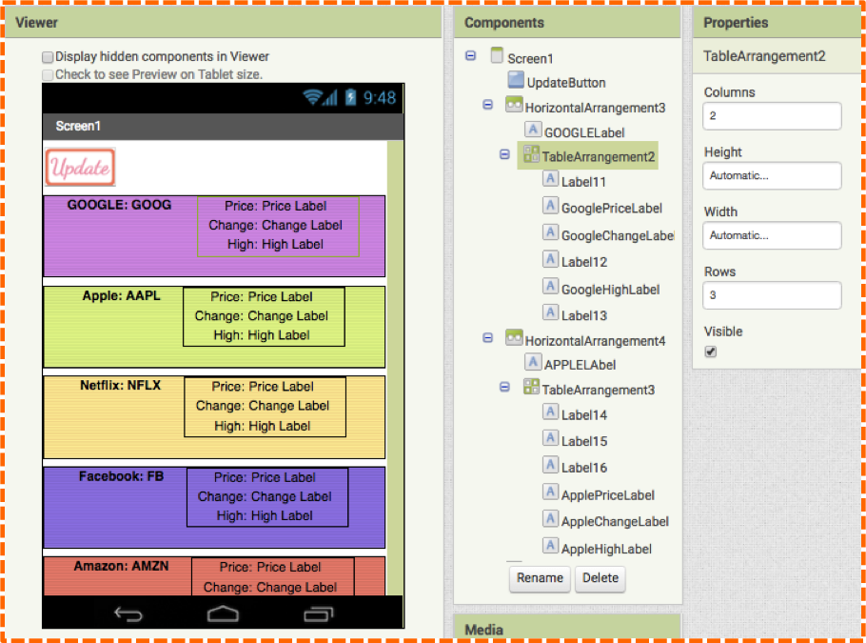866x643 pixels.
Task: Click the GOOGLELabel component icon
Action: coord(532,130)
